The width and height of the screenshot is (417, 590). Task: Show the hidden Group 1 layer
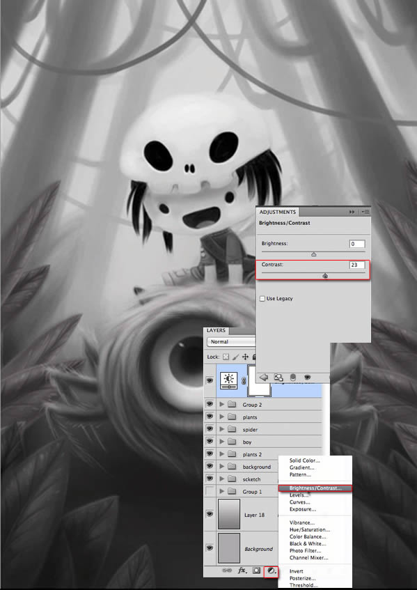(x=210, y=491)
